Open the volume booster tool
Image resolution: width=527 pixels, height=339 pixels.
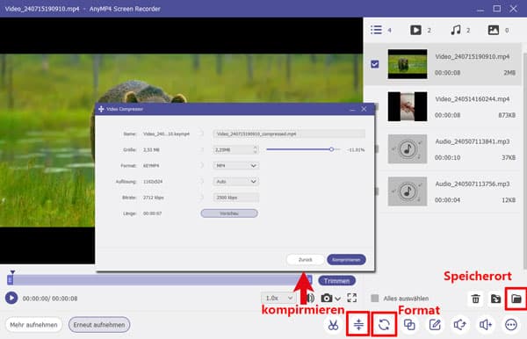point(486,325)
